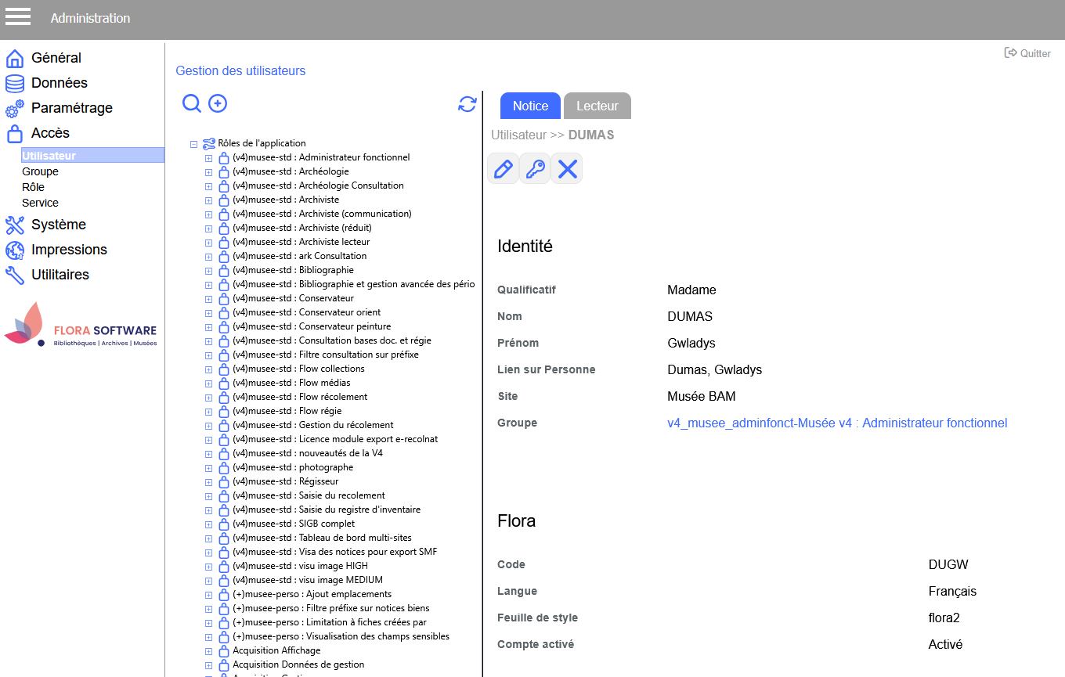The width and height of the screenshot is (1065, 677).
Task: Click the add user plus icon
Action: (218, 103)
